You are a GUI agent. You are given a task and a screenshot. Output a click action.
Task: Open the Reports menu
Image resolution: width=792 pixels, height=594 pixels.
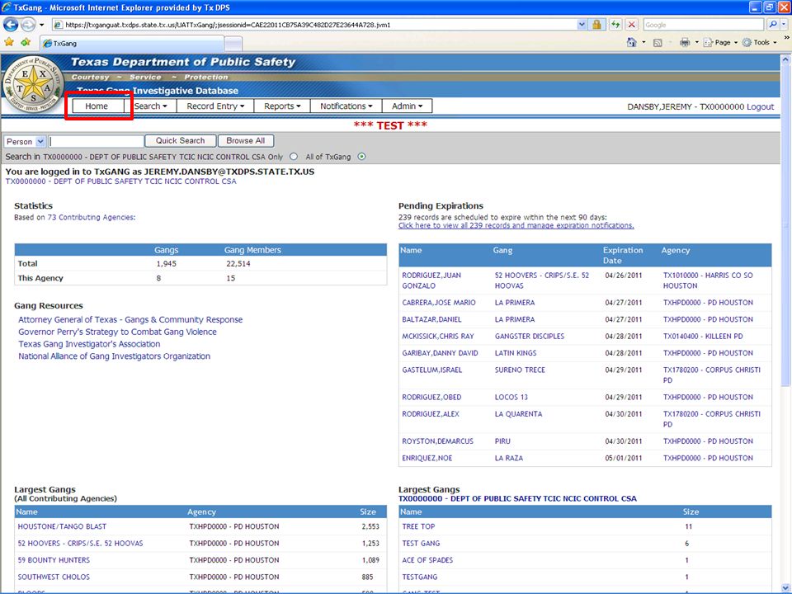tap(282, 106)
